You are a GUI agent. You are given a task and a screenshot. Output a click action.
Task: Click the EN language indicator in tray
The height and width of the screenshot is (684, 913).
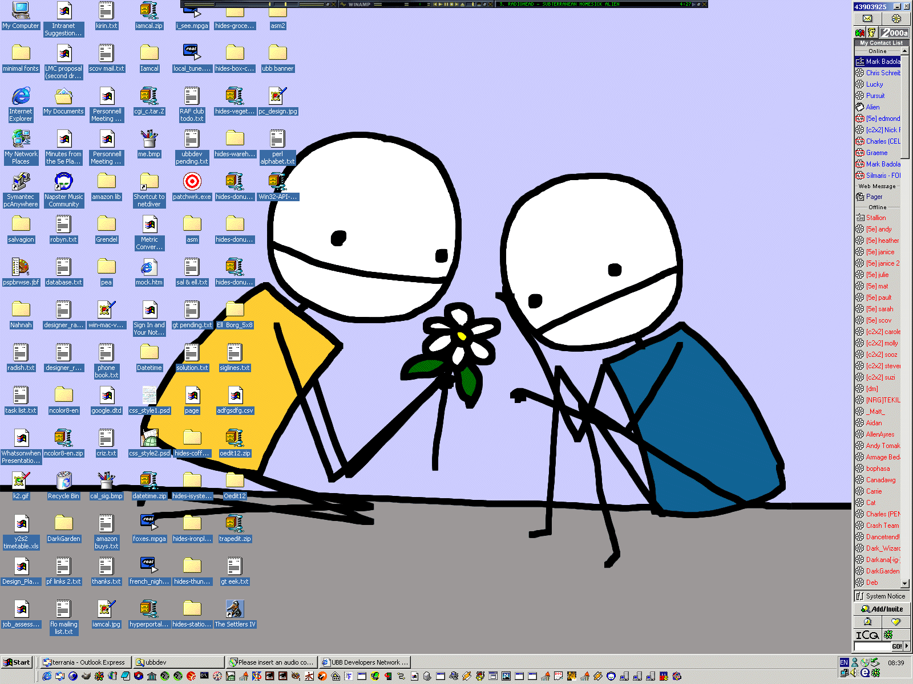(844, 662)
